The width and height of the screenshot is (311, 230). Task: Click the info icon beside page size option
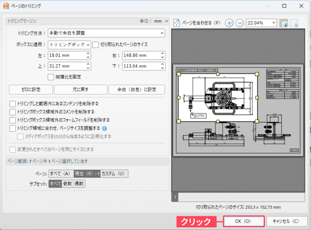pyautogui.click(x=105, y=129)
